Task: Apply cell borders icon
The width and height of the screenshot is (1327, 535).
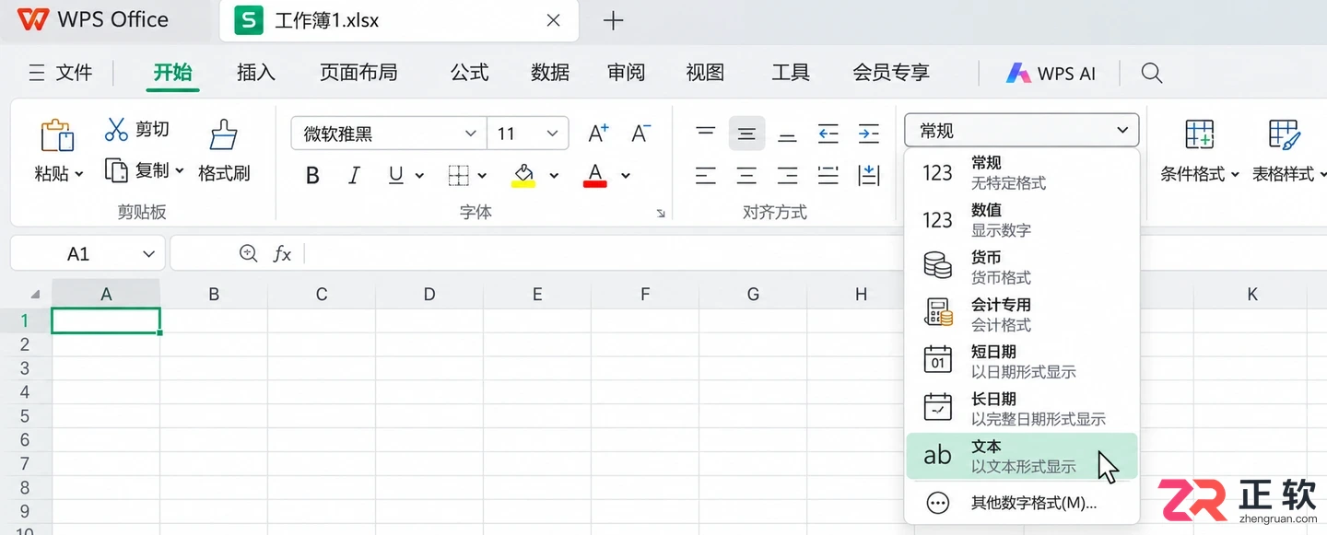Action: [x=459, y=175]
